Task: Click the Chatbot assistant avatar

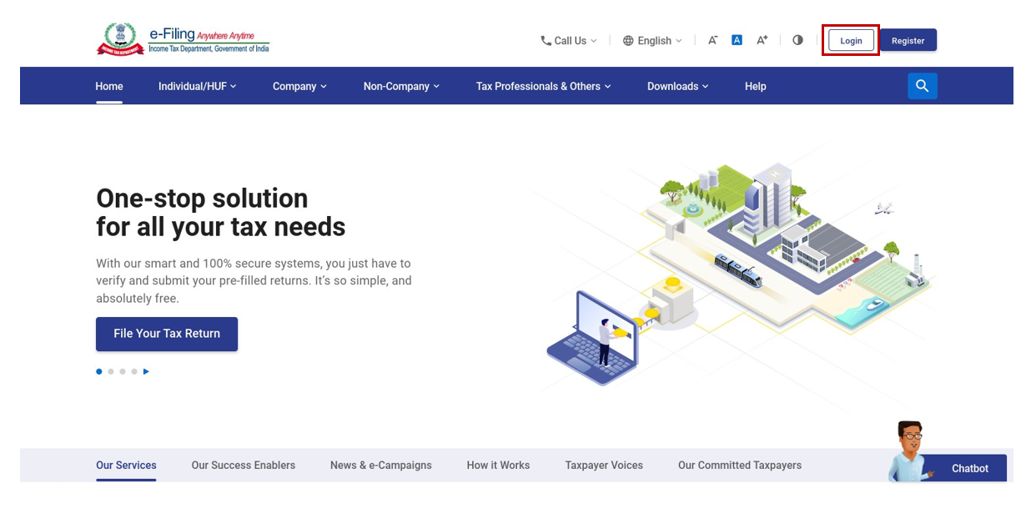Action: coord(908,451)
